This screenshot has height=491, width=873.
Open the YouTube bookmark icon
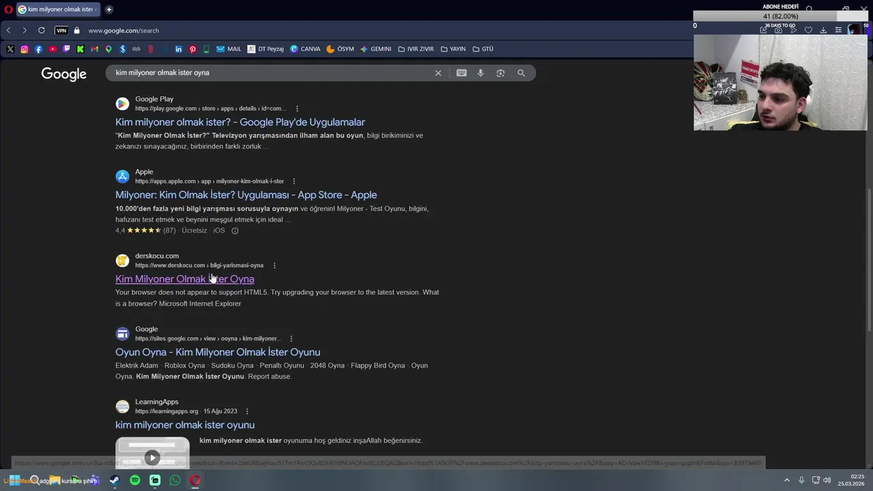pyautogui.click(x=53, y=49)
